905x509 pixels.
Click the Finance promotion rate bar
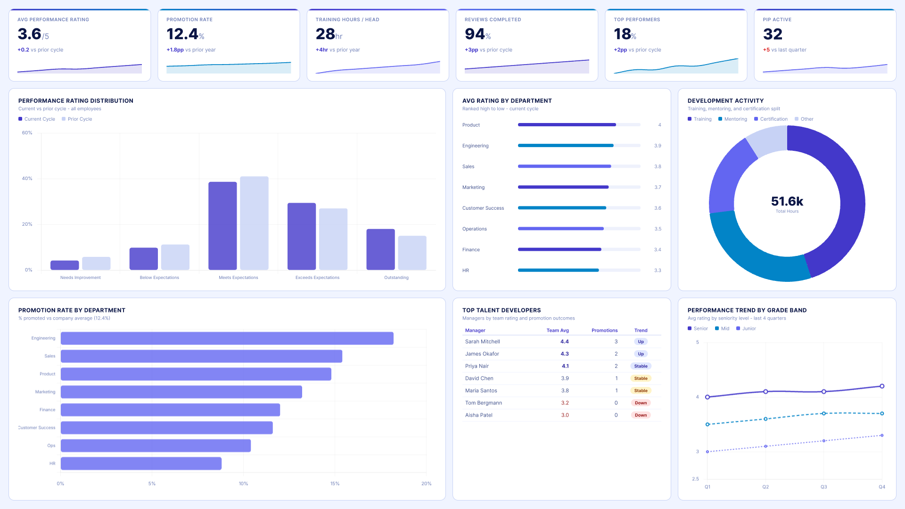click(x=170, y=410)
